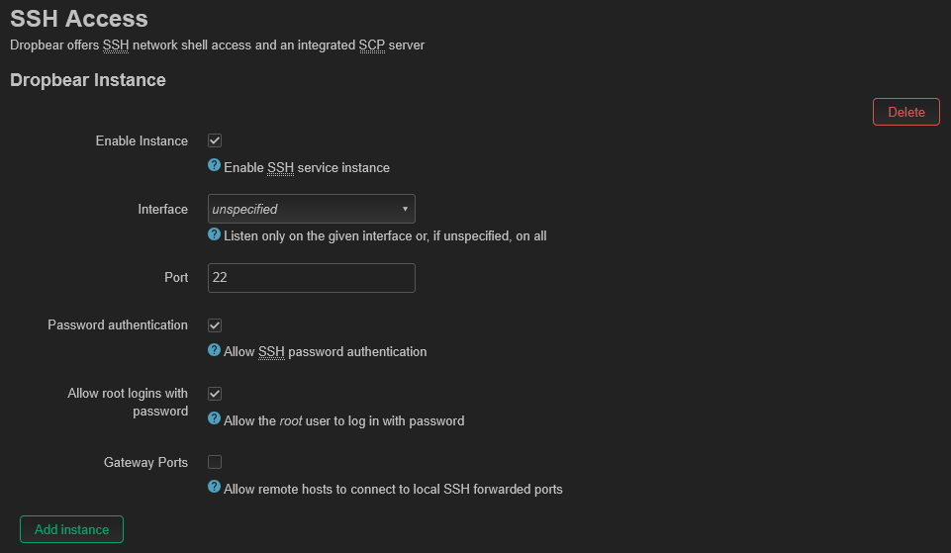951x553 pixels.
Task: Click the underlined SCP abbreviation in description
Action: pyautogui.click(x=372, y=46)
